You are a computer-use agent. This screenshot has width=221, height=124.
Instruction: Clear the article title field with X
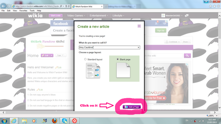(x=138, y=48)
